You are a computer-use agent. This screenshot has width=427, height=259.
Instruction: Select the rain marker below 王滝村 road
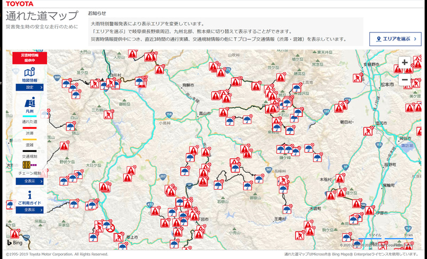coord(287,209)
